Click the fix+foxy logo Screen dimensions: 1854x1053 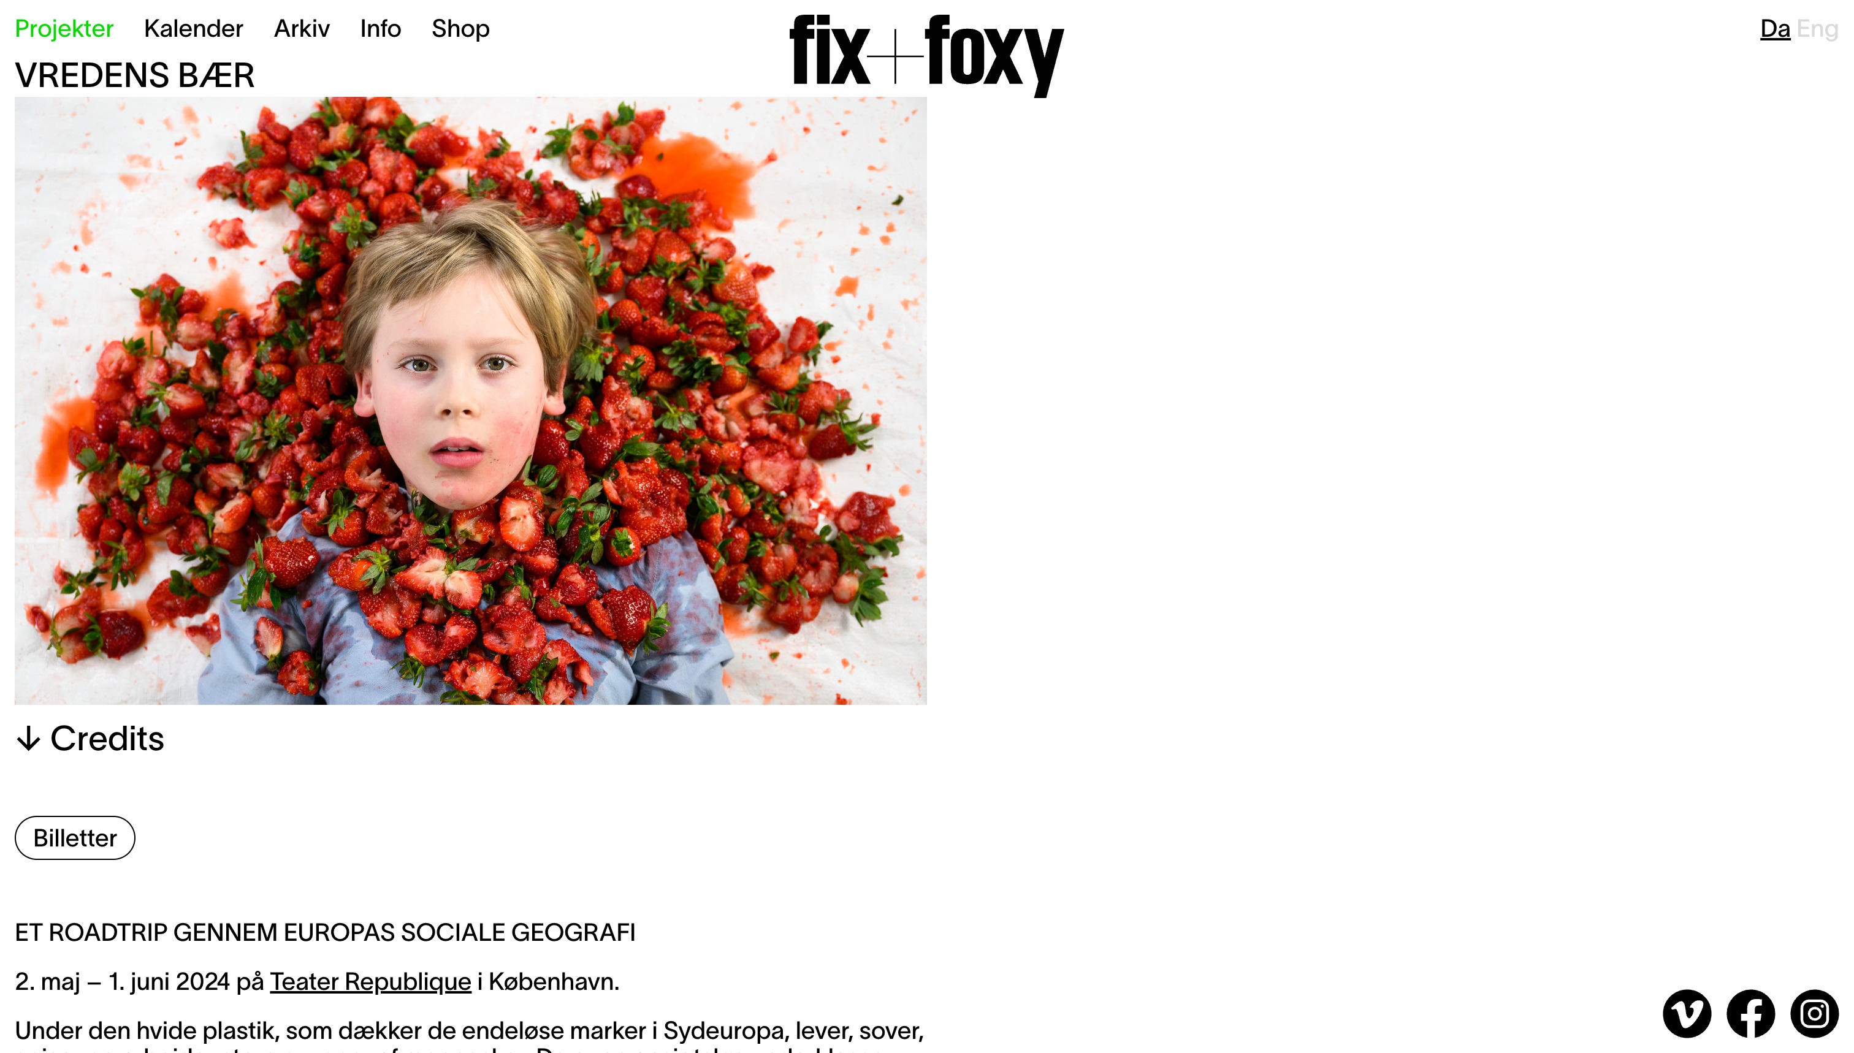pos(926,55)
